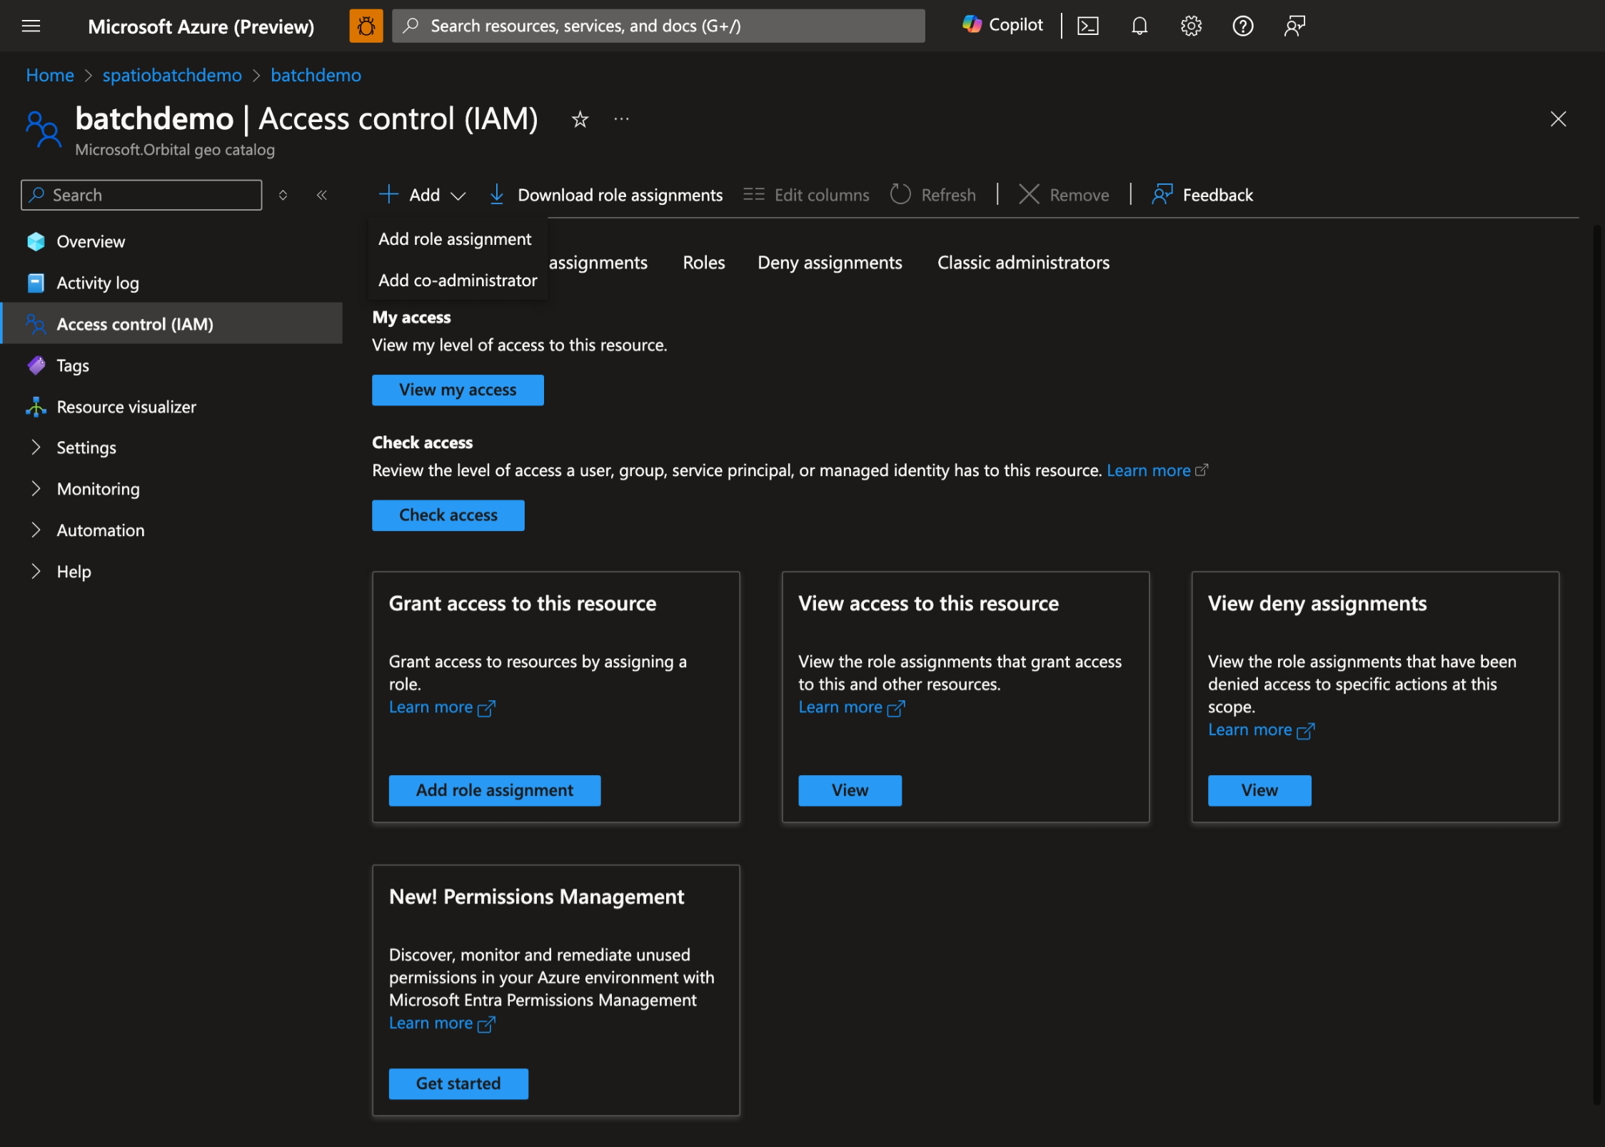Choose Add co-administrator from the menu

(x=458, y=281)
